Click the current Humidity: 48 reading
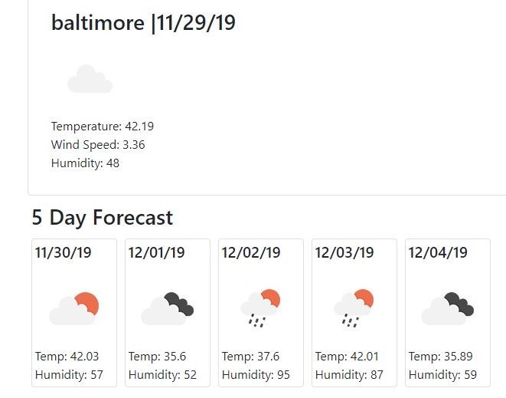The image size is (506, 398). click(85, 163)
